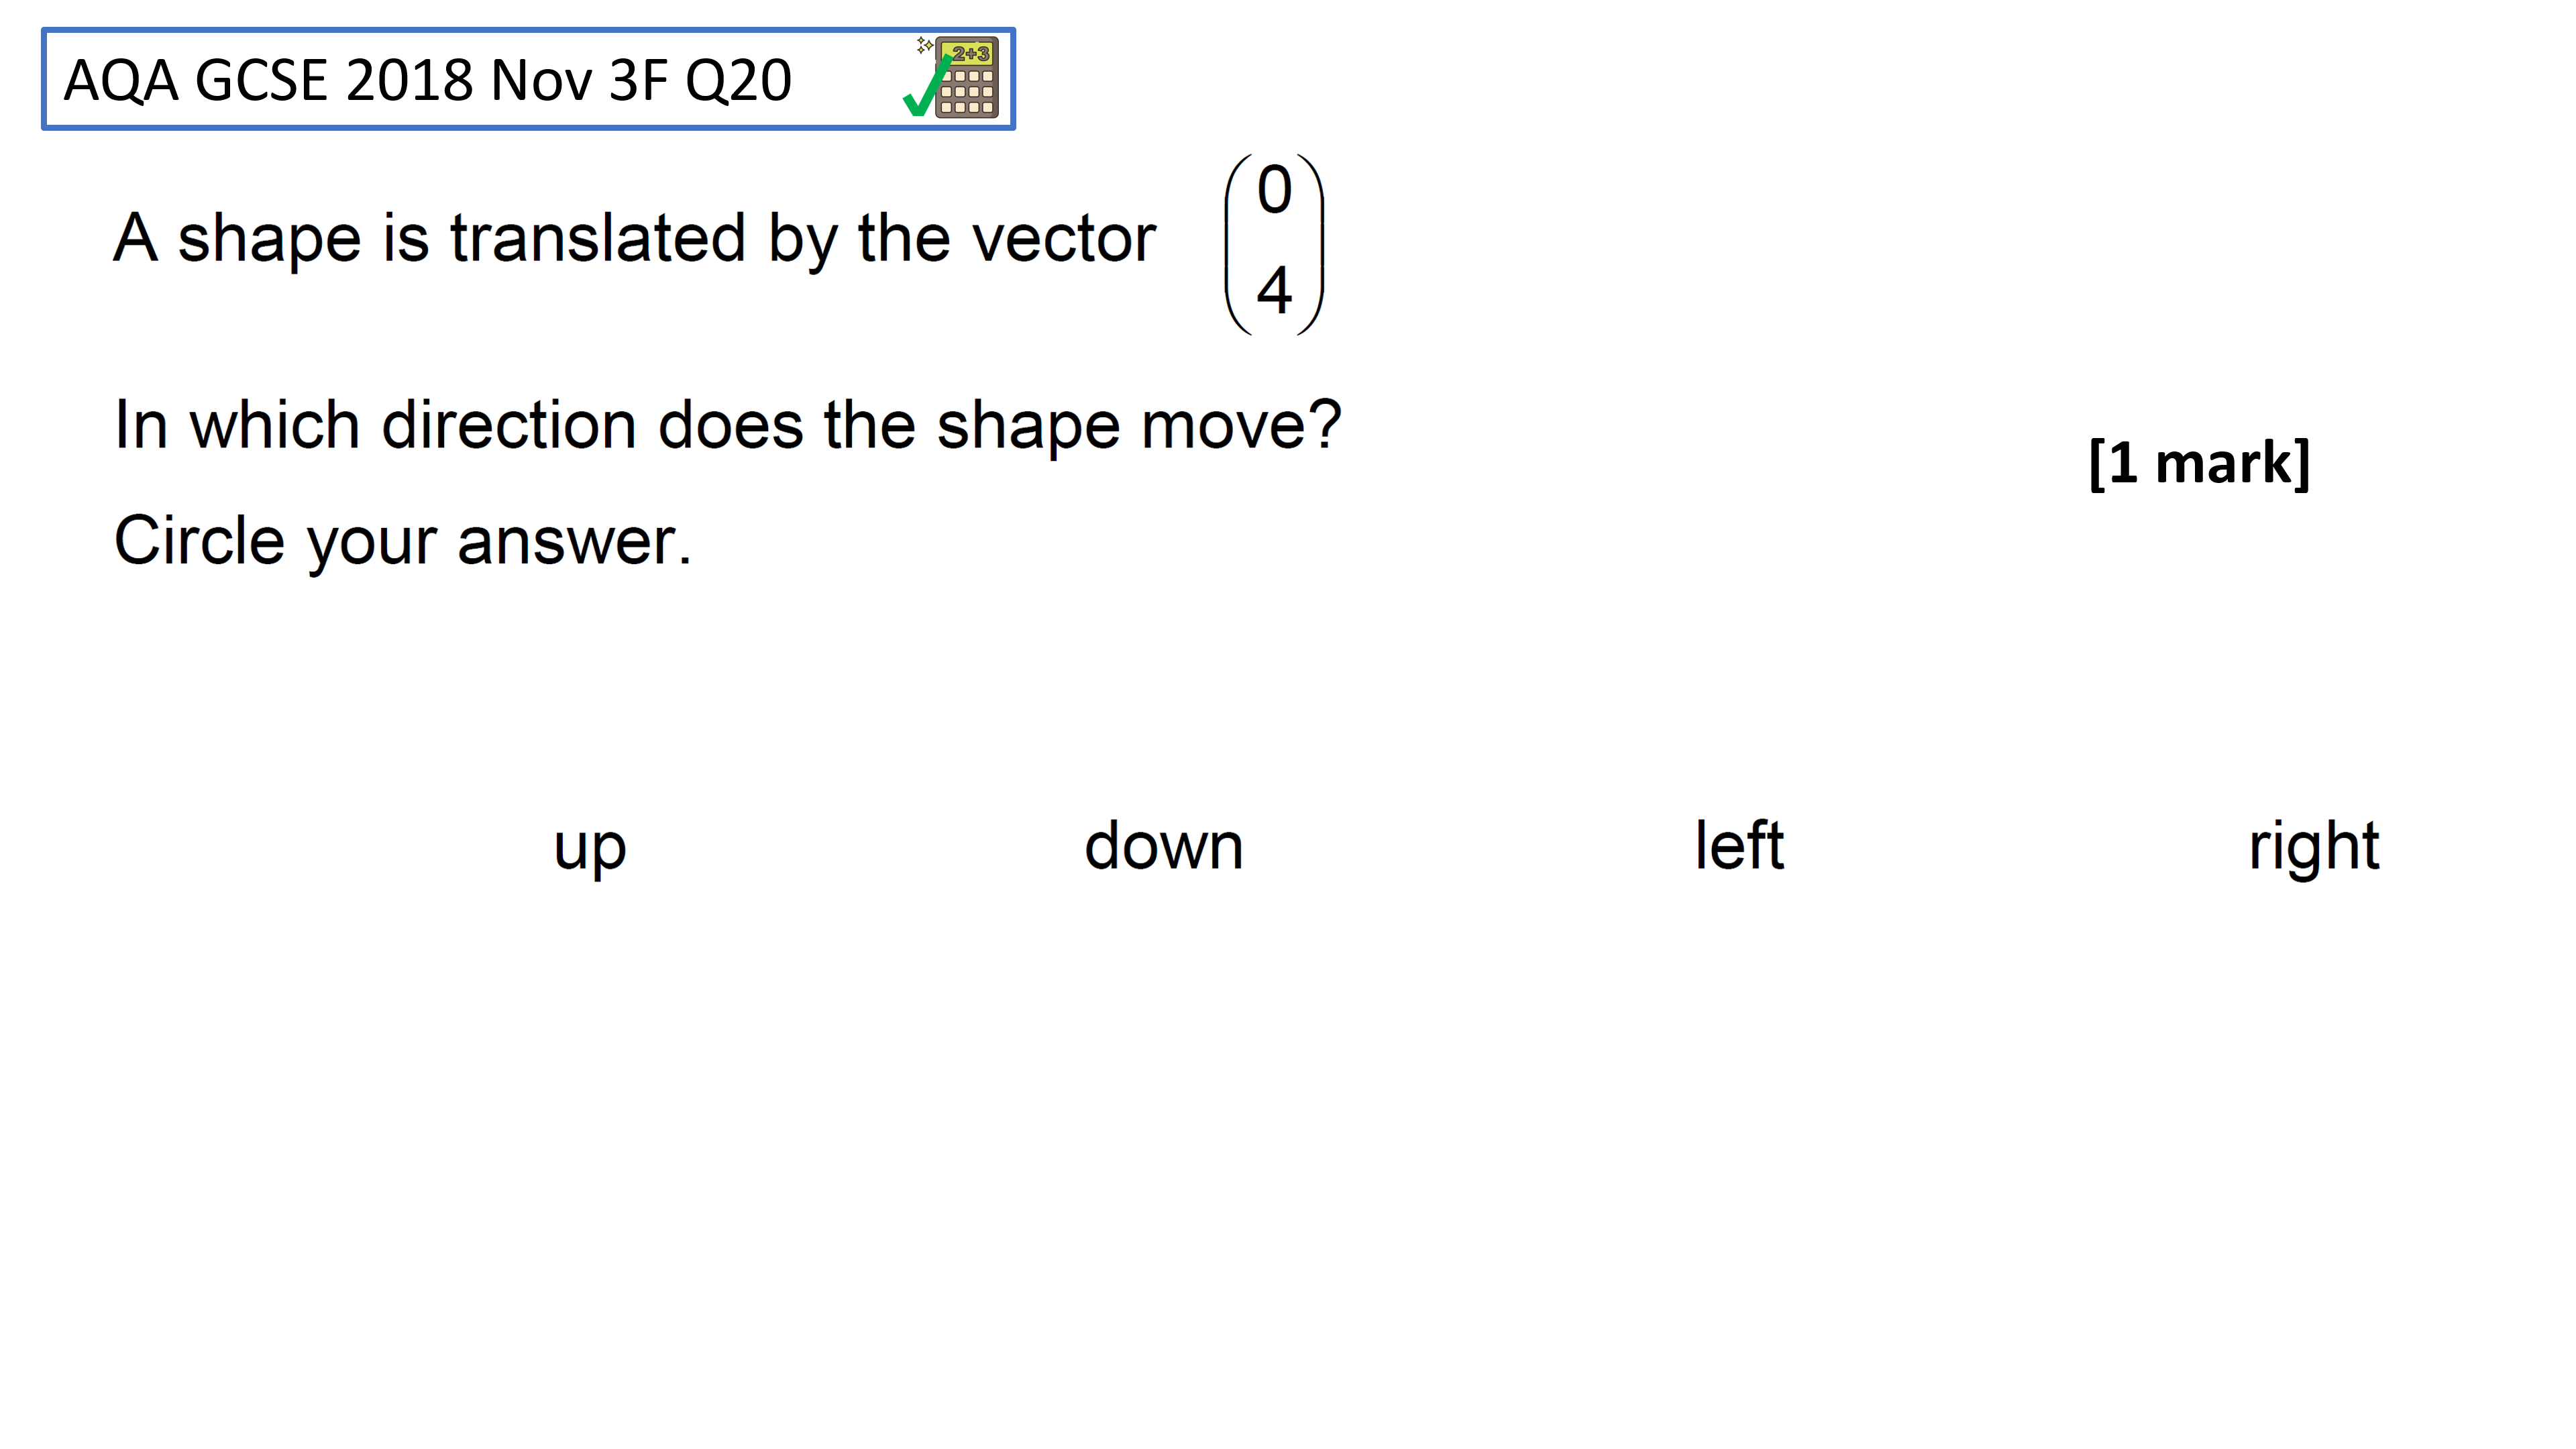
Task: Click the calculator keypad buttons grid
Action: coord(966,91)
